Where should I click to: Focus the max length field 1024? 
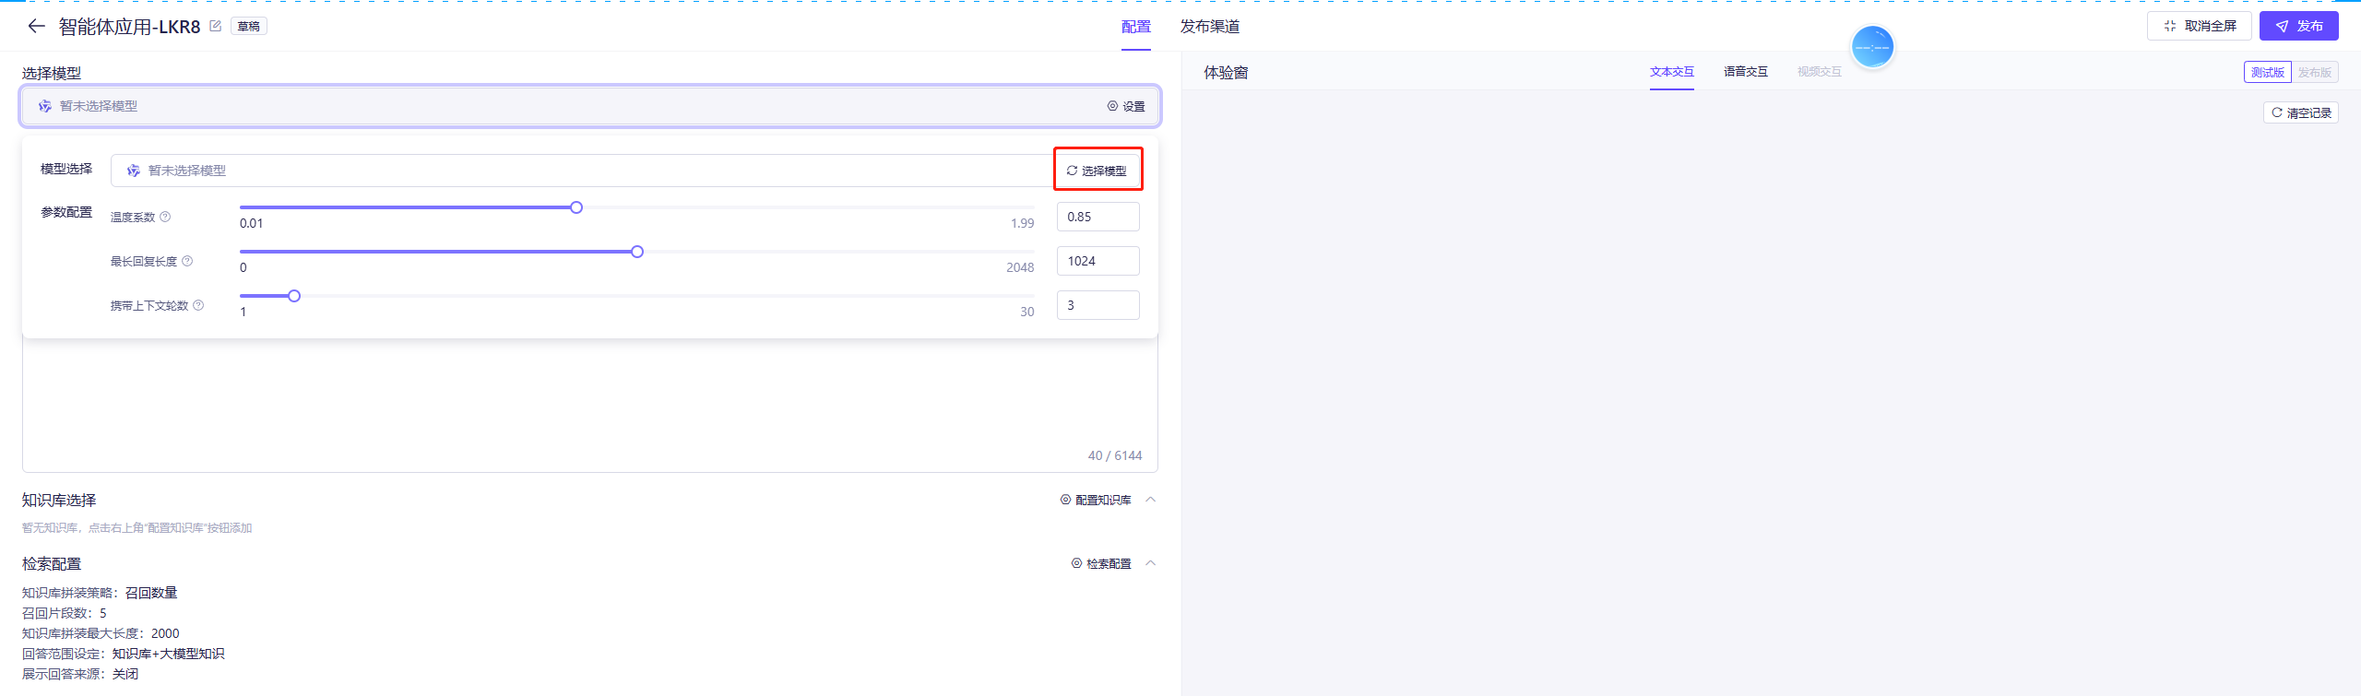(x=1097, y=261)
